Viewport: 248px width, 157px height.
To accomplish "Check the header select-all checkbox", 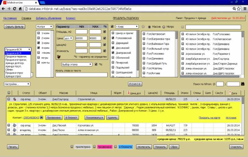I will point(9,93).
